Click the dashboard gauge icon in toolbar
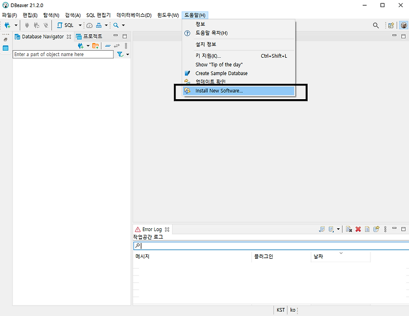 tap(89, 25)
